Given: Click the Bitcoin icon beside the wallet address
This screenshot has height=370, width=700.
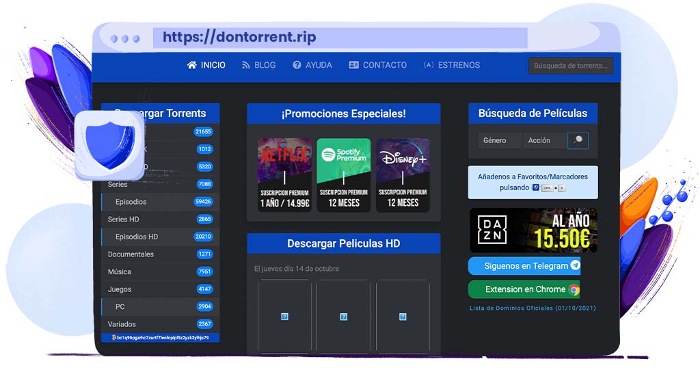Looking at the screenshot, I should pyautogui.click(x=114, y=338).
